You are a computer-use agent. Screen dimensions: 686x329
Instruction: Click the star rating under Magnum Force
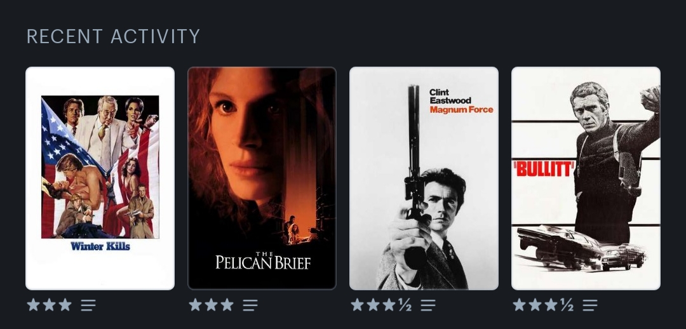click(381, 305)
